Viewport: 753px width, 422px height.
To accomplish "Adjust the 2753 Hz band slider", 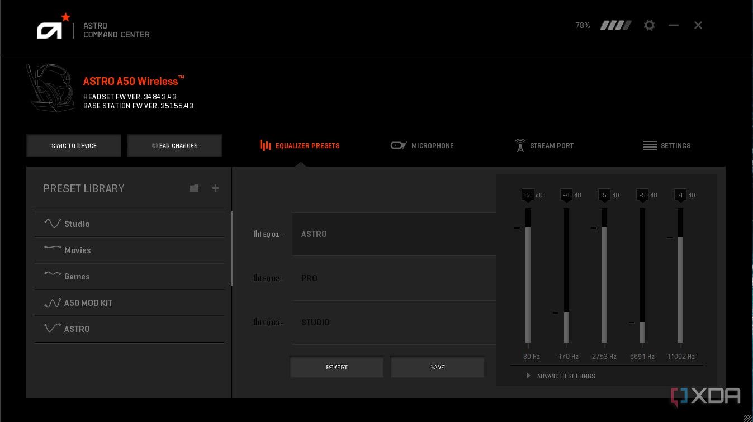I will pyautogui.click(x=604, y=276).
